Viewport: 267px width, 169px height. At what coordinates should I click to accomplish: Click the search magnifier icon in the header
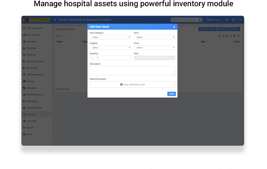click(x=200, y=20)
